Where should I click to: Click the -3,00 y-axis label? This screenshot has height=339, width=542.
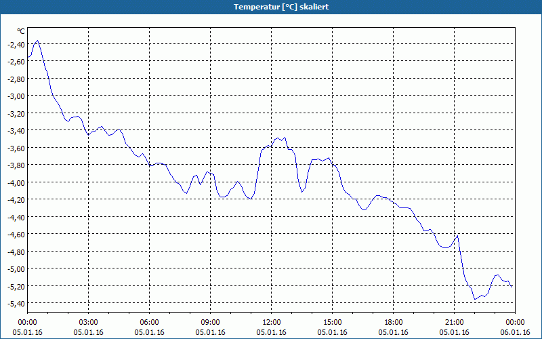pos(16,96)
